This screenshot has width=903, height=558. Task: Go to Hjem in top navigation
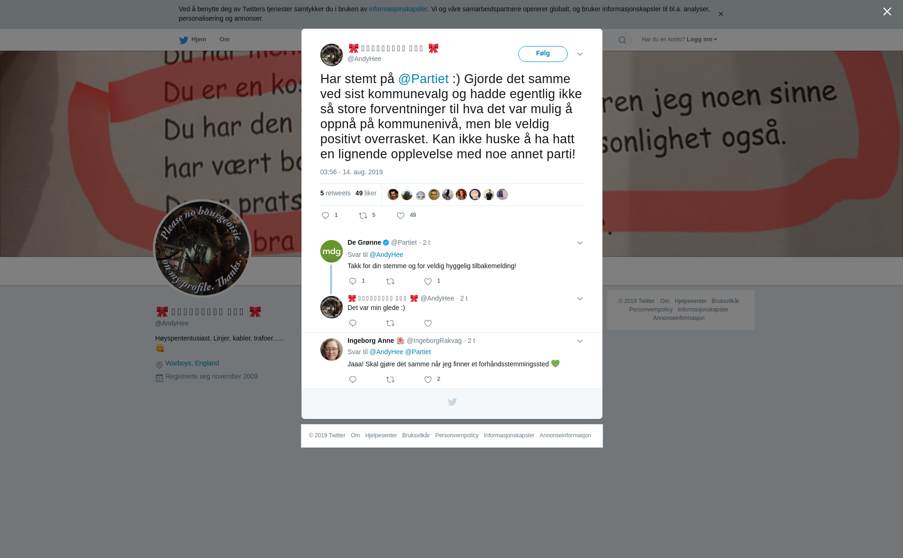click(193, 39)
